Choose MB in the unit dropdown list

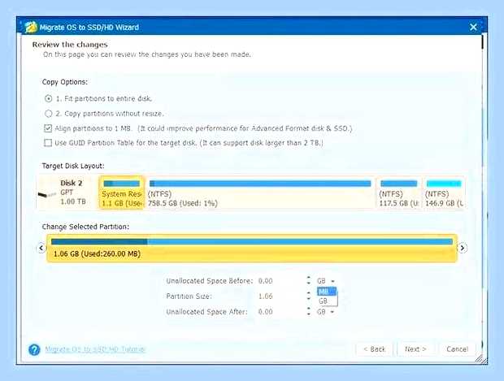(327, 292)
